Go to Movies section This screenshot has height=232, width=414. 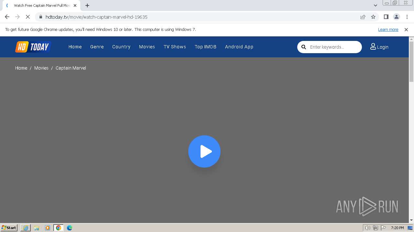[147, 47]
